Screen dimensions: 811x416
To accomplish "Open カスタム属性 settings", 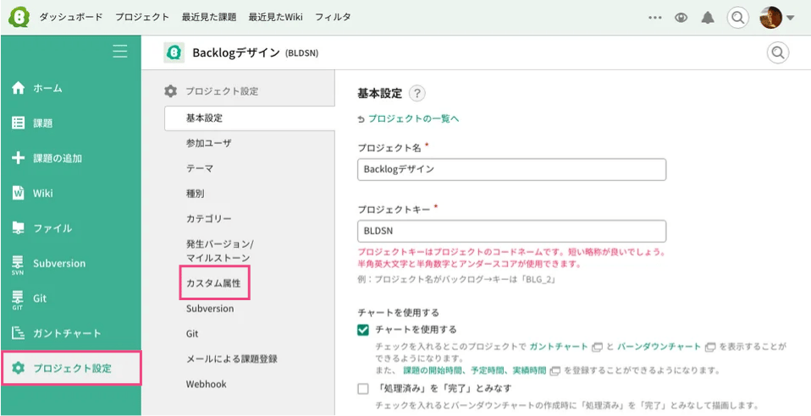I will tap(213, 283).
